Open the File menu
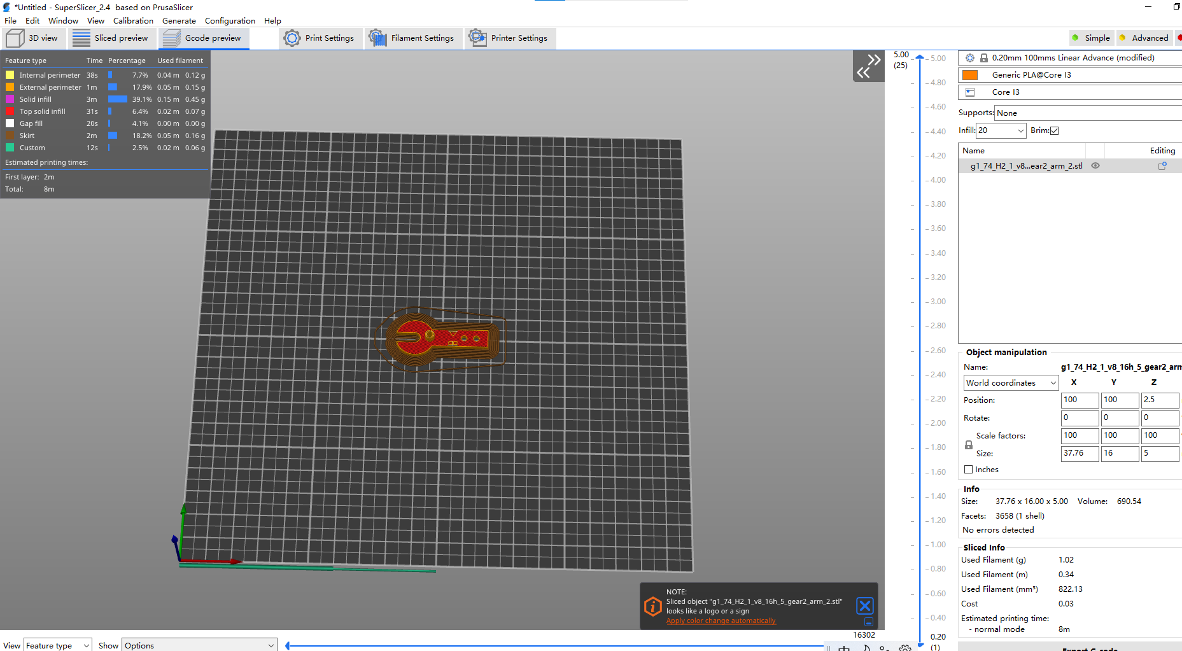Viewport: 1182px width, 651px height. (10, 21)
